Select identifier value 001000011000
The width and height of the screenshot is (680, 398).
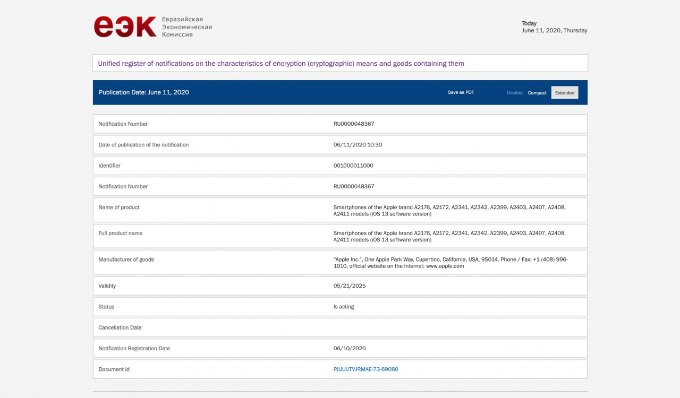coord(353,166)
